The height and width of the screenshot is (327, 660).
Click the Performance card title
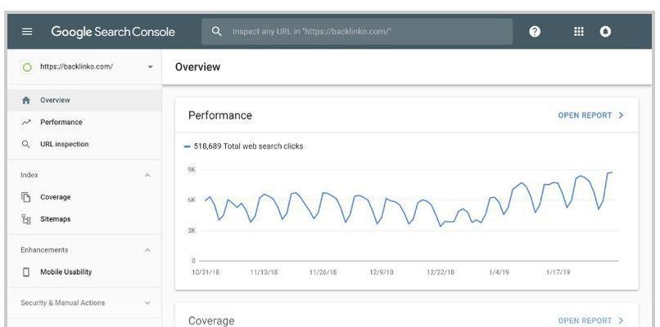(220, 115)
